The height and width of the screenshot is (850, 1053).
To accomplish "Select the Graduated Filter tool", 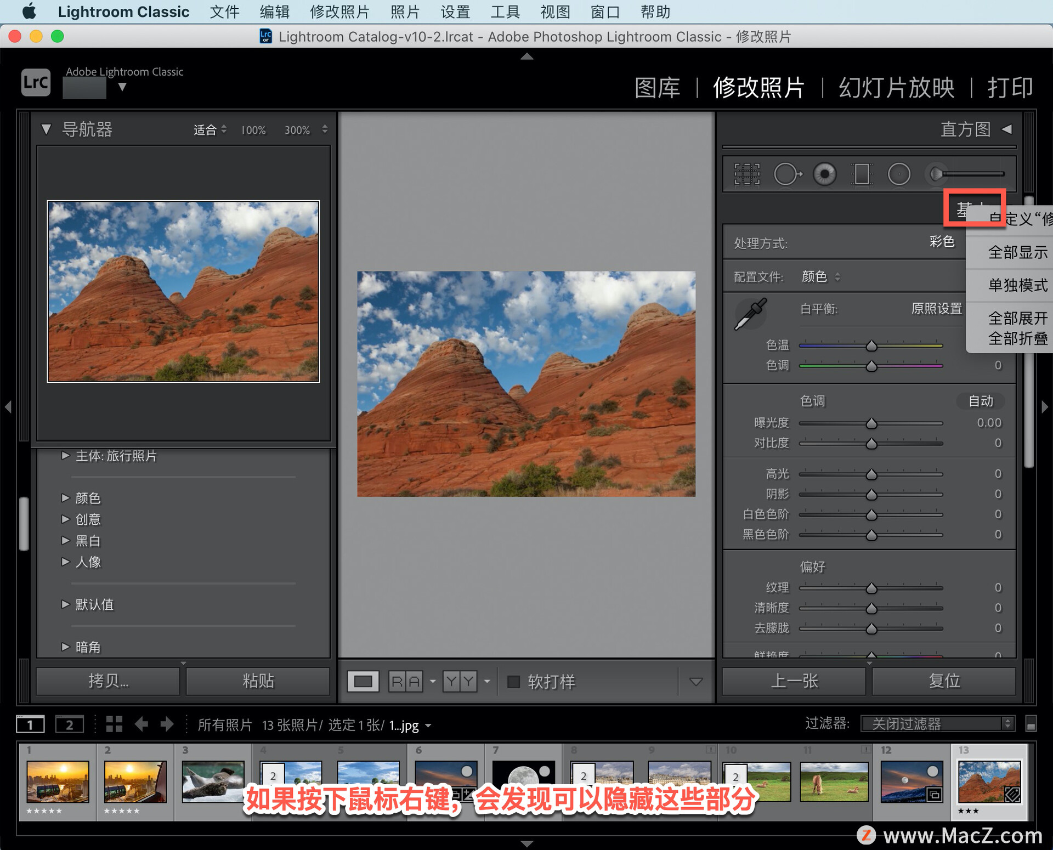I will 862,174.
